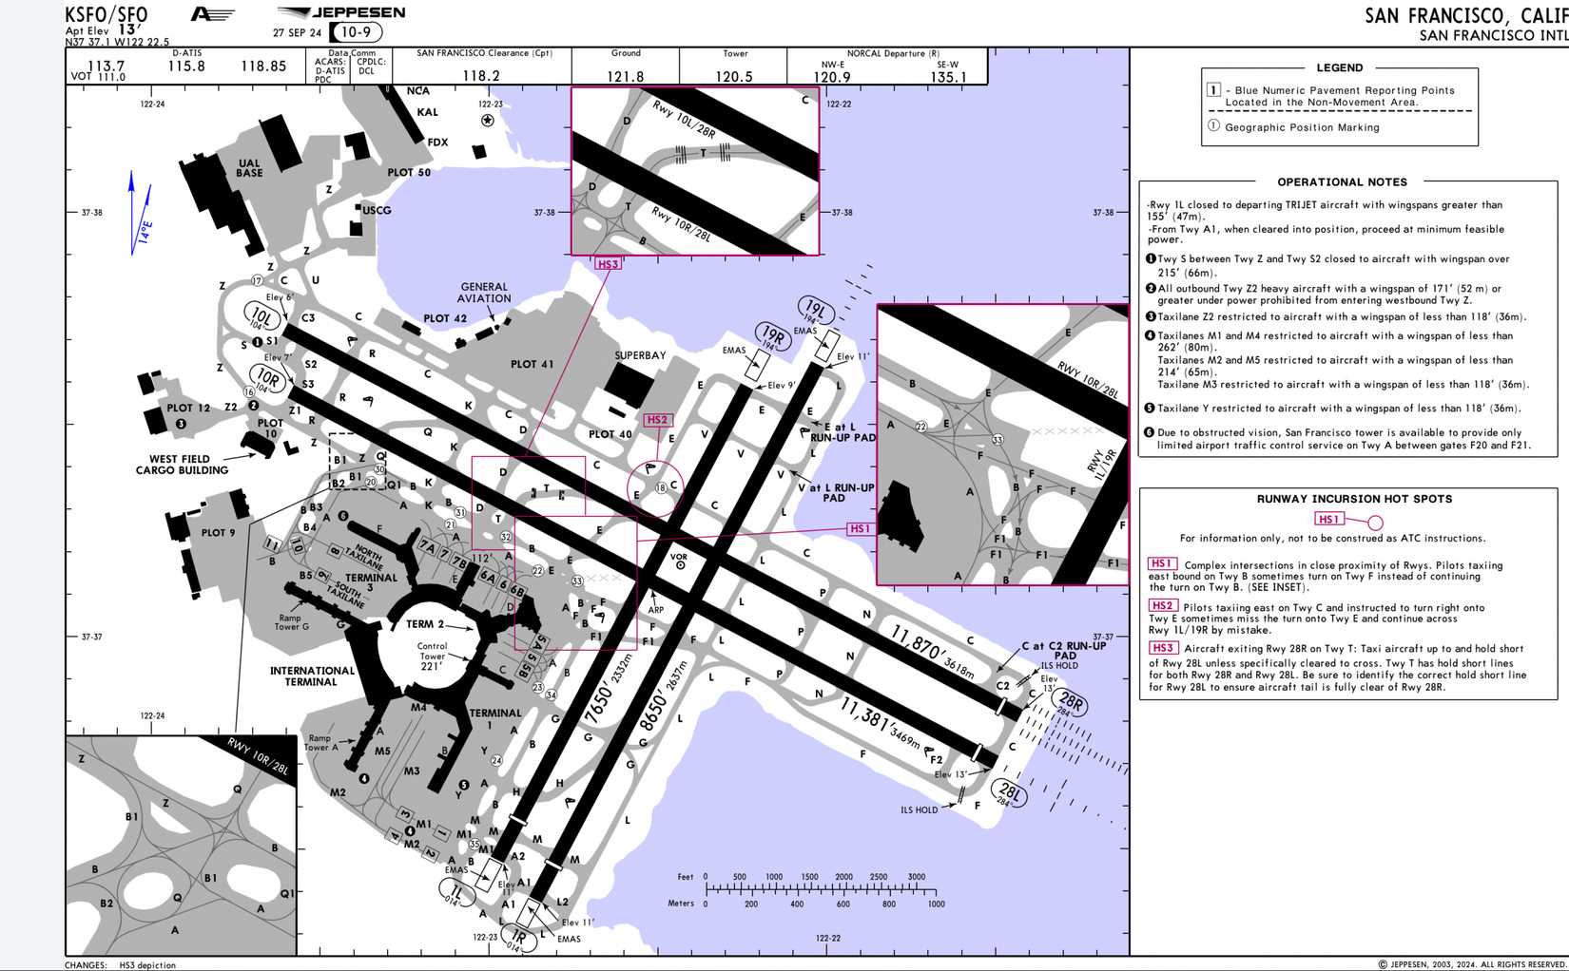Click the VOR symbol near the runway intersection
1569x971 pixels.
[x=680, y=564]
